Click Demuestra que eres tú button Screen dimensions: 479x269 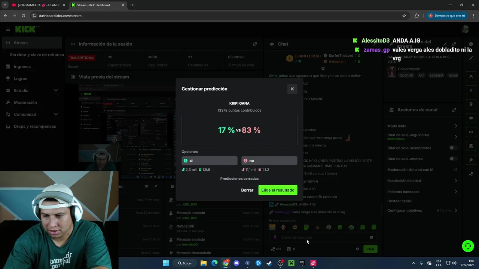tap(447, 16)
